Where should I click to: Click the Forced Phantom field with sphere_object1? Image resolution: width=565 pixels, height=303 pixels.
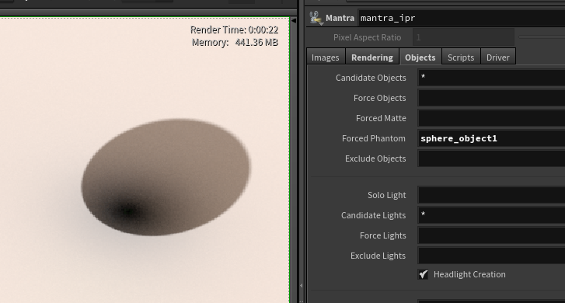pyautogui.click(x=491, y=138)
